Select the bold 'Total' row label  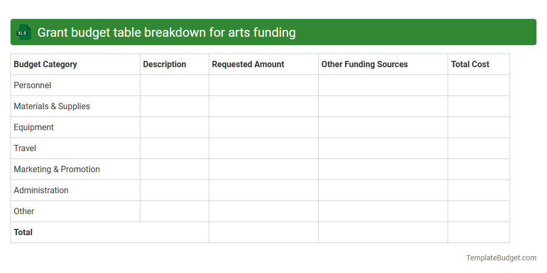tap(23, 232)
